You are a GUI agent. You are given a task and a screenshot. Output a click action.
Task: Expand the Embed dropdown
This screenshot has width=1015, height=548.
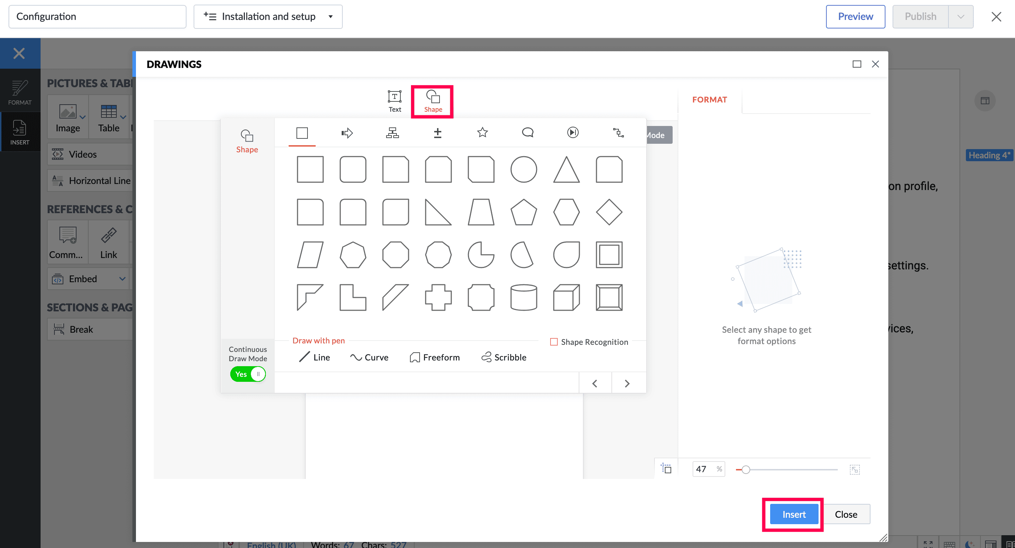click(122, 279)
